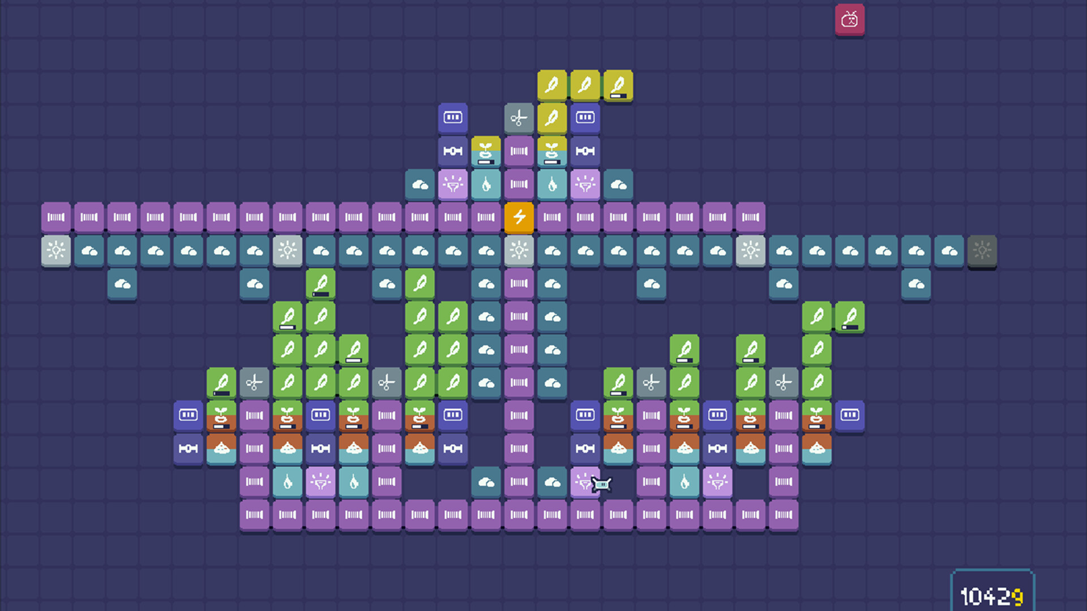1087x611 pixels.
Task: Click the score counter showing 10429
Action: [x=992, y=596]
